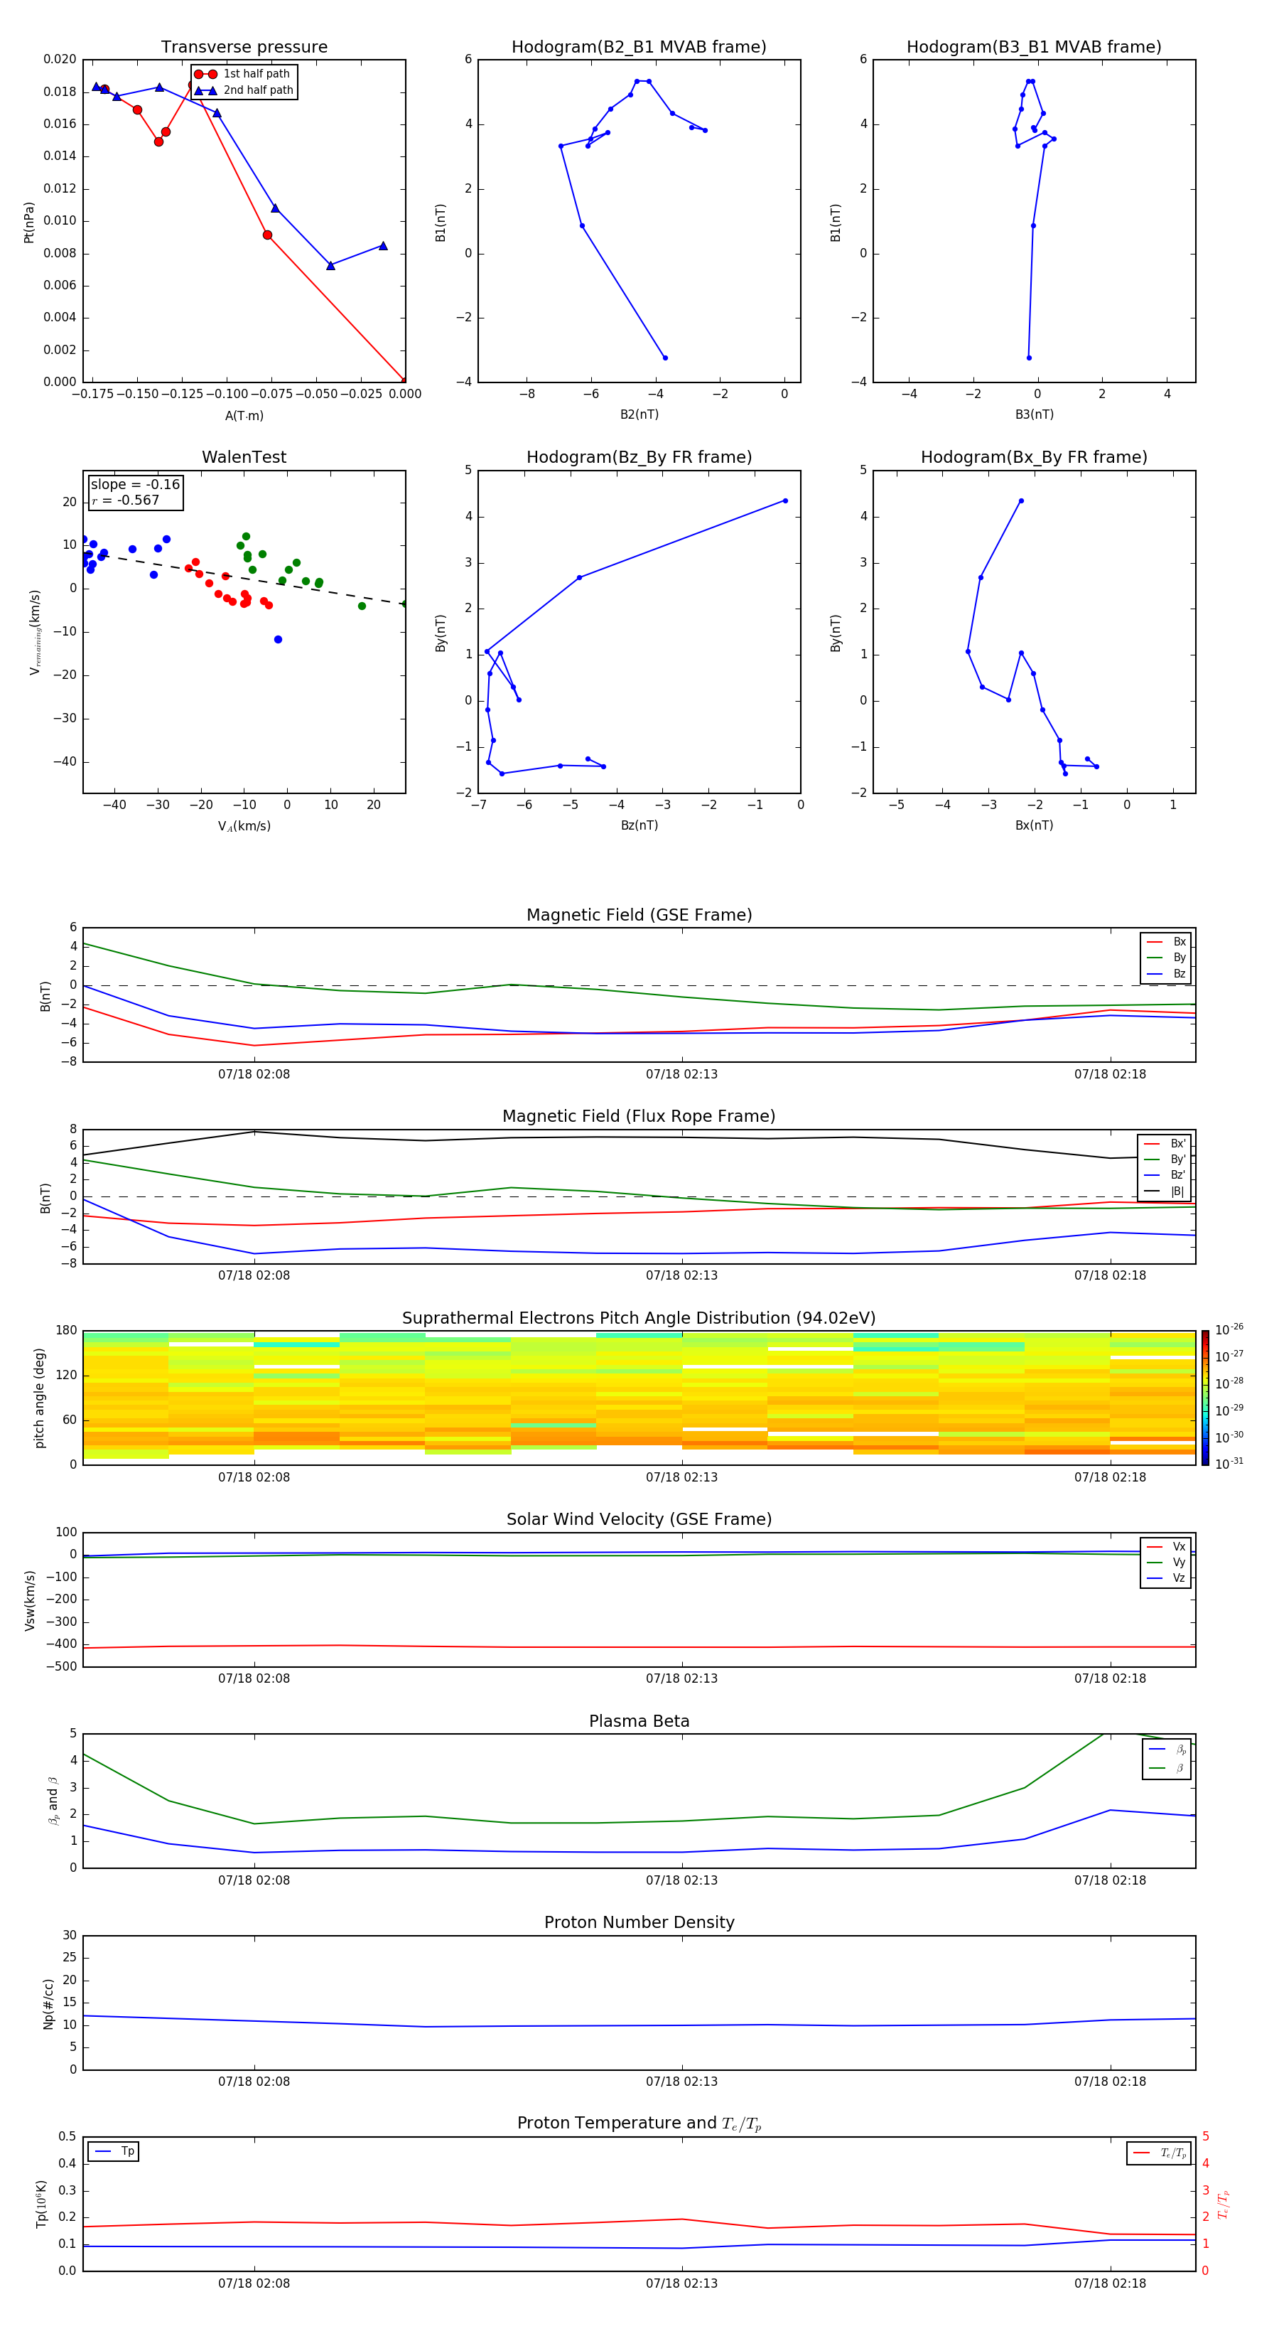Click 'Vx' in solar wind legend
This screenshot has width=1279, height=2346.
[1166, 1546]
